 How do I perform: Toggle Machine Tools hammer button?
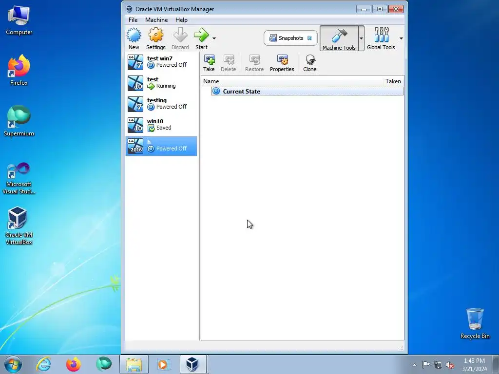339,38
